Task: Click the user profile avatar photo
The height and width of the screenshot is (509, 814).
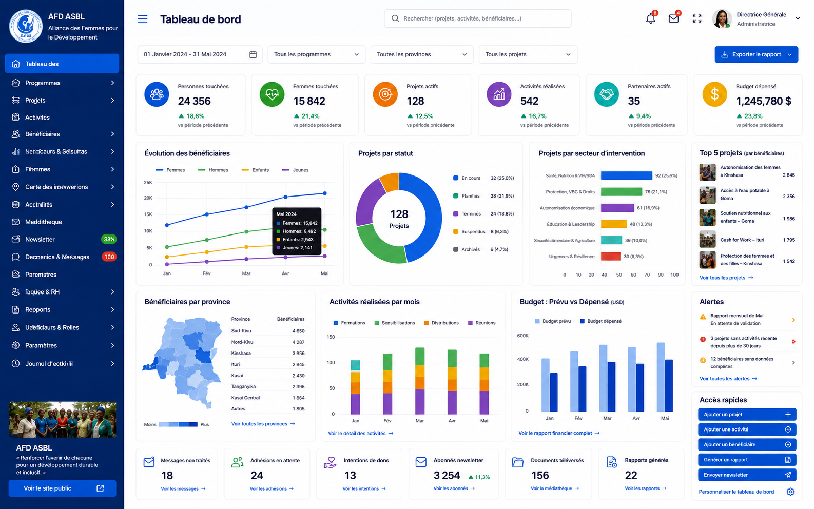Action: point(722,18)
